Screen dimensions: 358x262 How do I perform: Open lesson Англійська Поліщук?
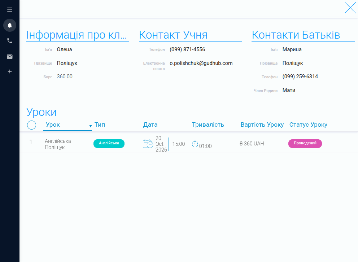pos(58,144)
